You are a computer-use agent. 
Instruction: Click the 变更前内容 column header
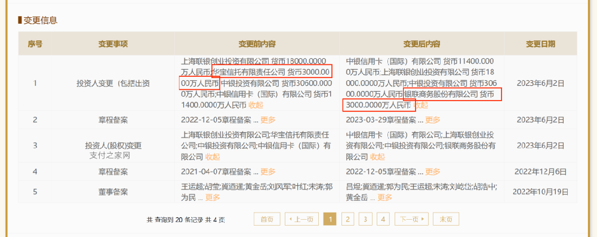pos(257,44)
